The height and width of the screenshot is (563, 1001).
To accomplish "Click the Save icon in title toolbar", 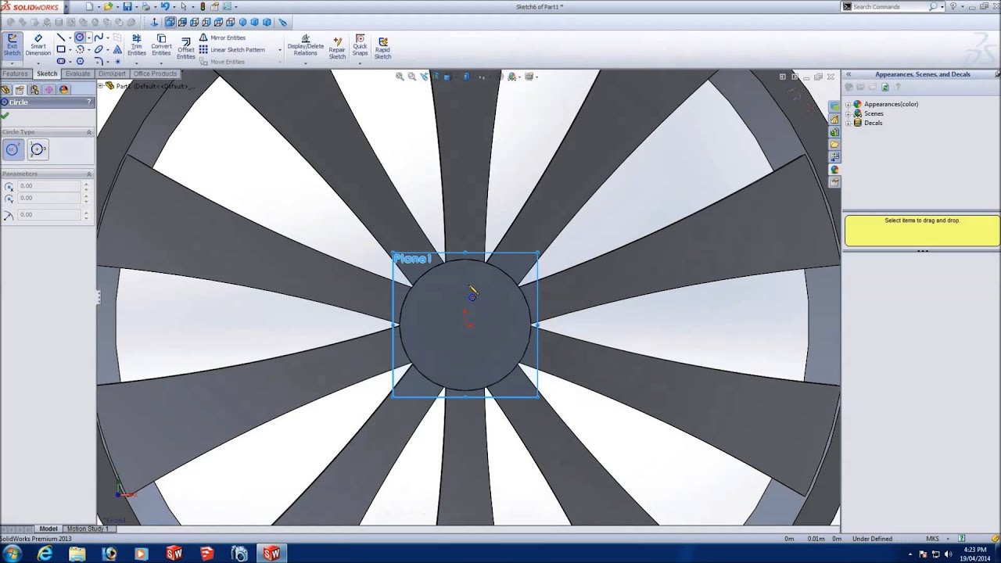I will tap(127, 6).
